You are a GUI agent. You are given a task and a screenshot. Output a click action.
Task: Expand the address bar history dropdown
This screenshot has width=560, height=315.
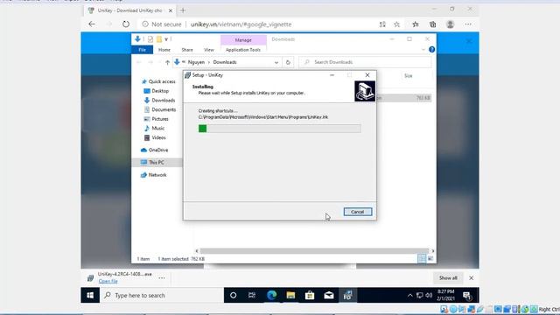276,62
